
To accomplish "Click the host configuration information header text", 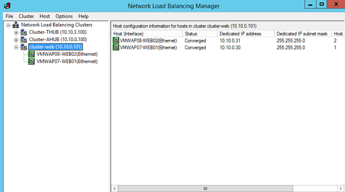I will coord(185,26).
